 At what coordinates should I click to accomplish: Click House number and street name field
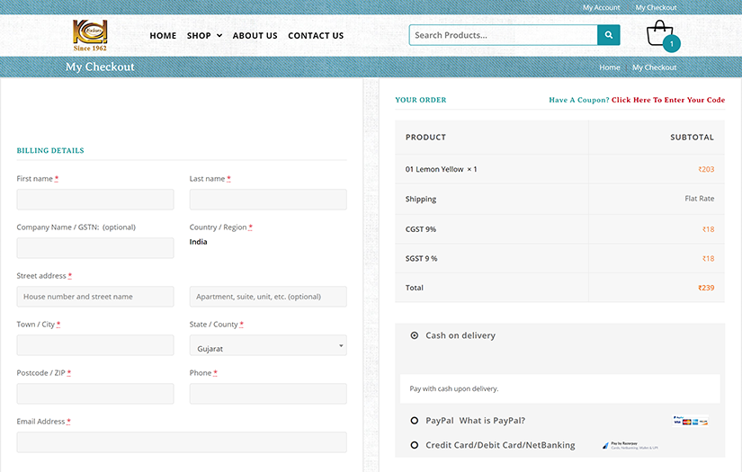click(x=95, y=297)
